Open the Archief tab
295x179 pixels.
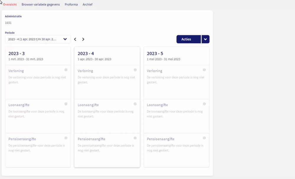pyautogui.click(x=87, y=4)
